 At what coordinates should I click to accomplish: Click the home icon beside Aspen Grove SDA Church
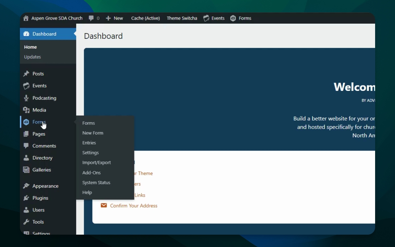[x=26, y=18]
